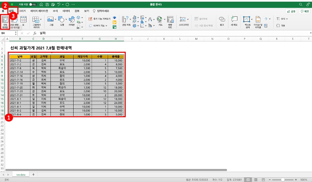Add a new sheet with plus button
The width and height of the screenshot is (312, 182).
[x=33, y=174]
